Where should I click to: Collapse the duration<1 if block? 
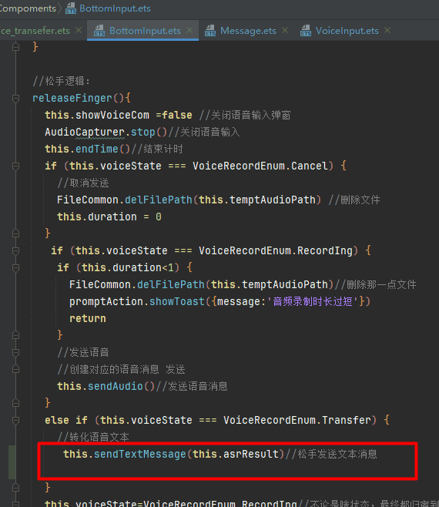(15, 267)
